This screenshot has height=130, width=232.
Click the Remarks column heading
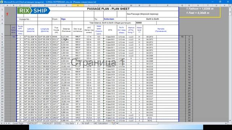161,30
